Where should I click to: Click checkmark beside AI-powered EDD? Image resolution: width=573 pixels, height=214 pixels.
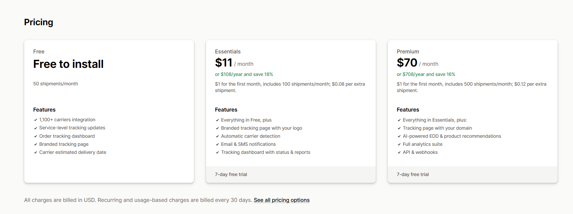point(399,136)
